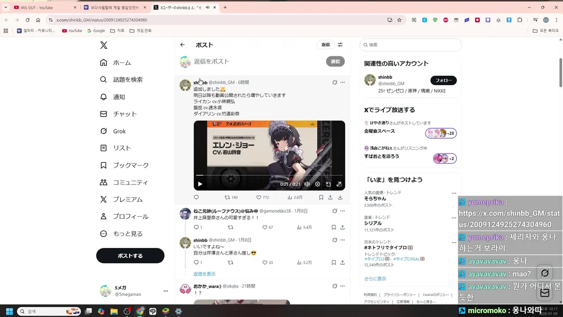Bookmark this page with the star icon
Image resolution: width=563 pixels, height=317 pixels.
click(x=399, y=20)
